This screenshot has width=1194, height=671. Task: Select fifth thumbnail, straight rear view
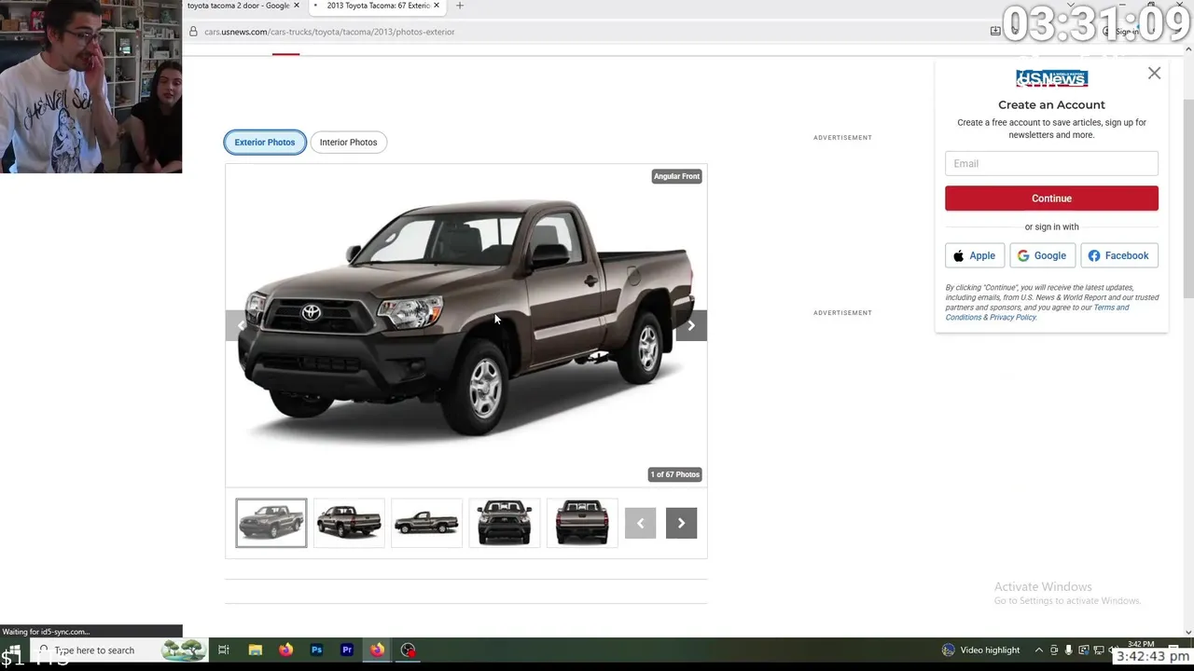(582, 523)
